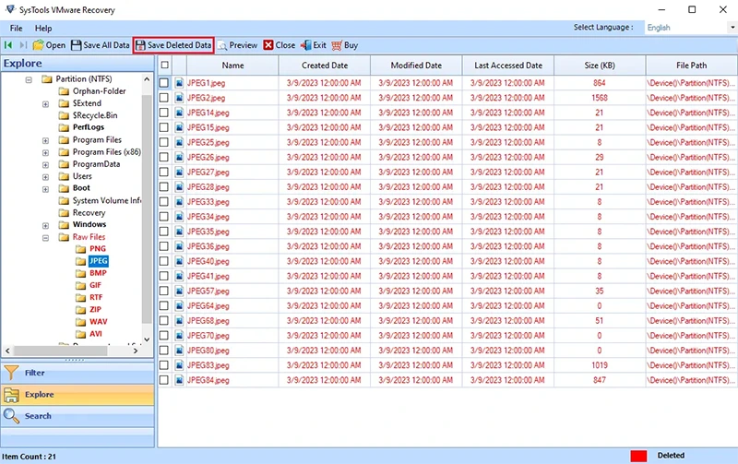Click the File Path column header
This screenshot has width=738, height=464.
[x=691, y=65]
